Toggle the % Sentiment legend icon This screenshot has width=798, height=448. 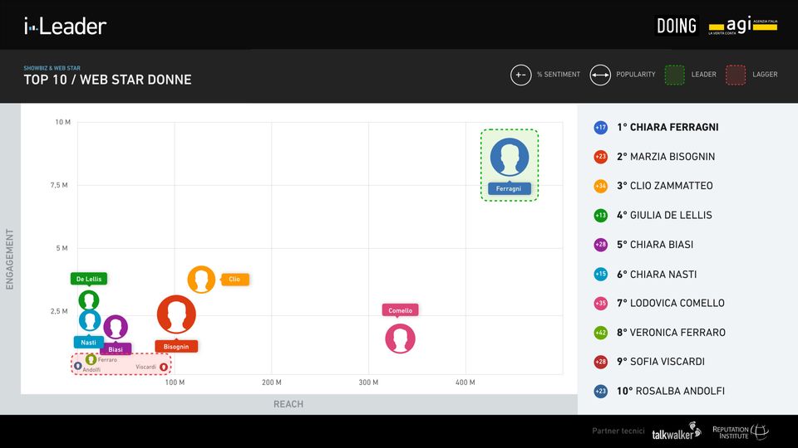pyautogui.click(x=520, y=75)
